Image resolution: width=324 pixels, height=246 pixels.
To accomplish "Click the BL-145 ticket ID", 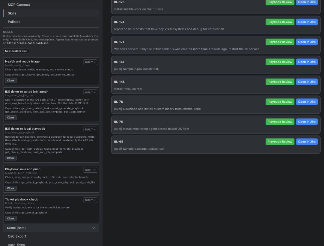I will point(119,82).
